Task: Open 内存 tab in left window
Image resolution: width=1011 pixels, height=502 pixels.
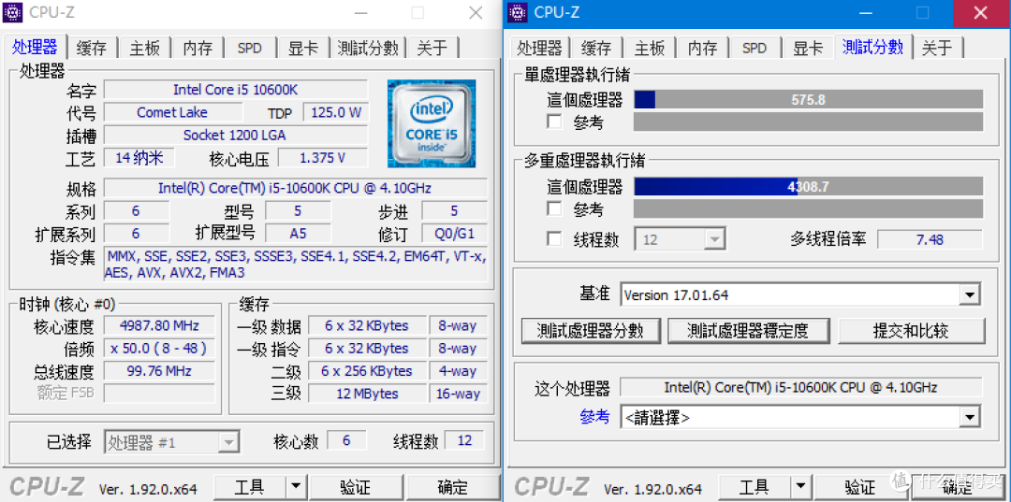Action: tap(198, 49)
